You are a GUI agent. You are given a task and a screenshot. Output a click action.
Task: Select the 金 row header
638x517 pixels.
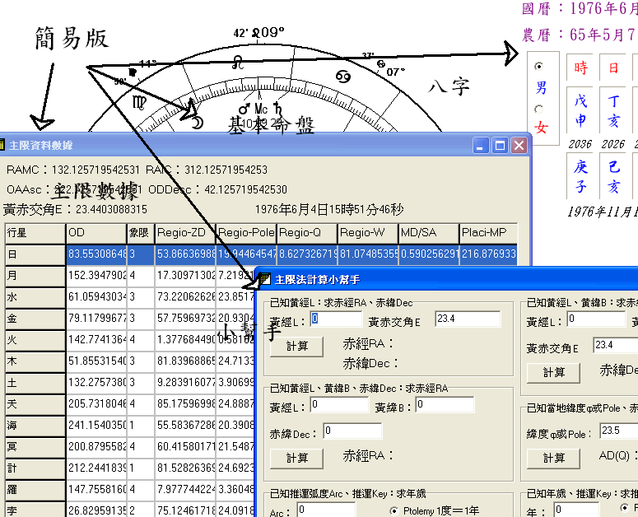[x=35, y=319]
